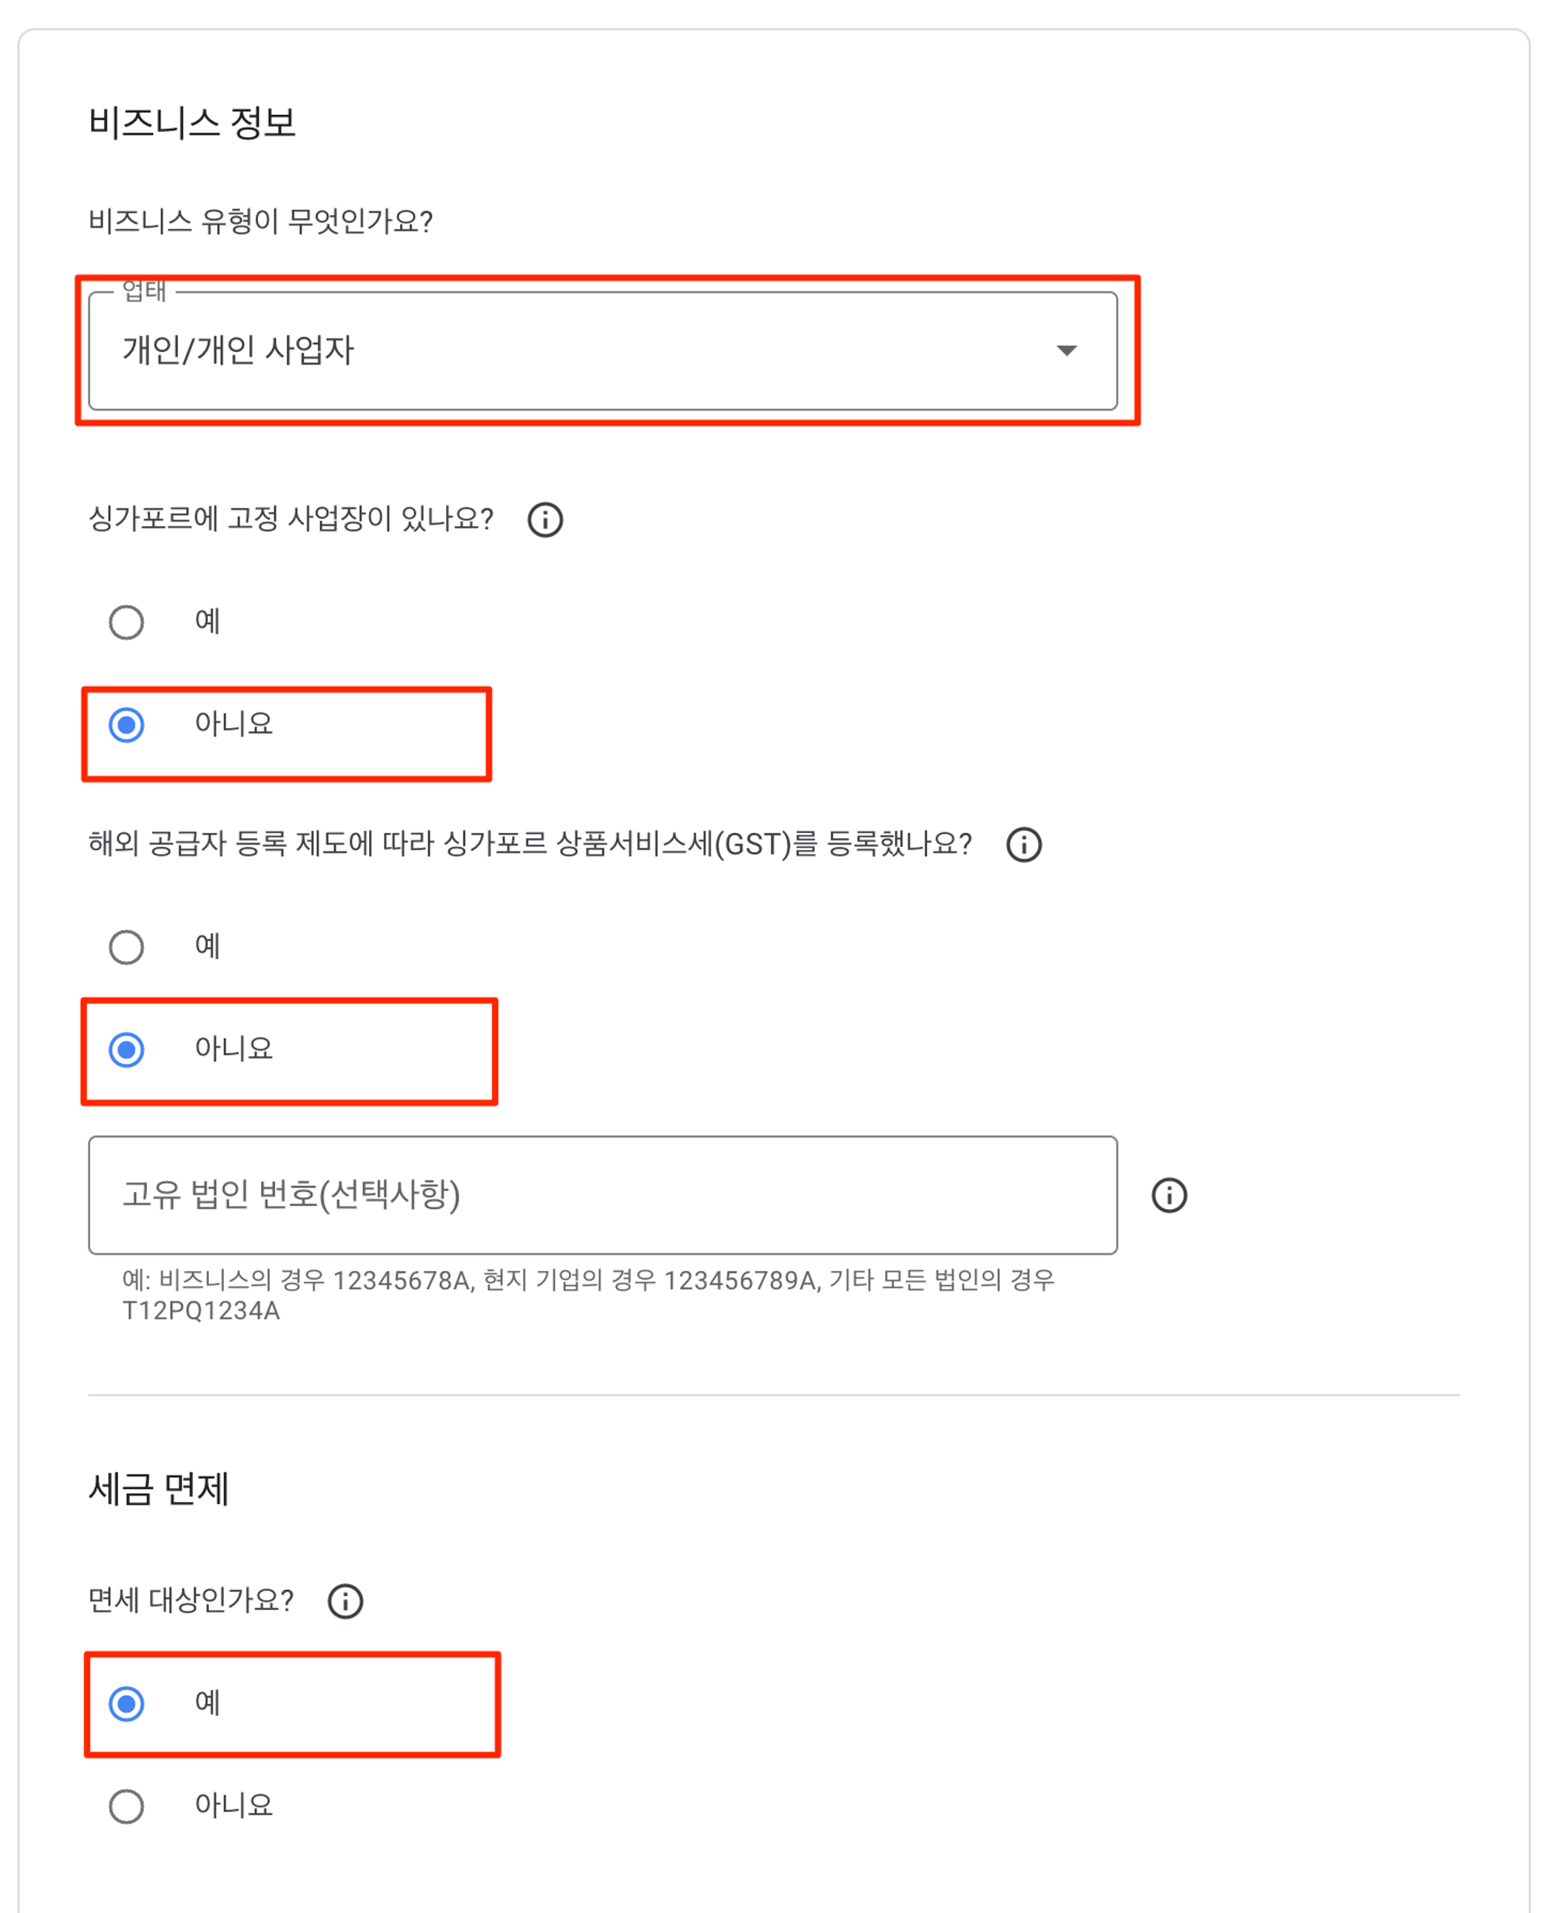This screenshot has height=1913, width=1554.
Task: Focus the 고유 법인 번호(선택사항) input field
Action: click(x=602, y=1195)
